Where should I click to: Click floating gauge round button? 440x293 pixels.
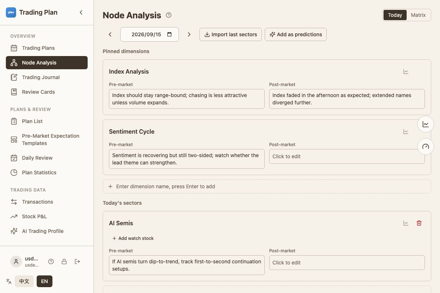click(426, 147)
